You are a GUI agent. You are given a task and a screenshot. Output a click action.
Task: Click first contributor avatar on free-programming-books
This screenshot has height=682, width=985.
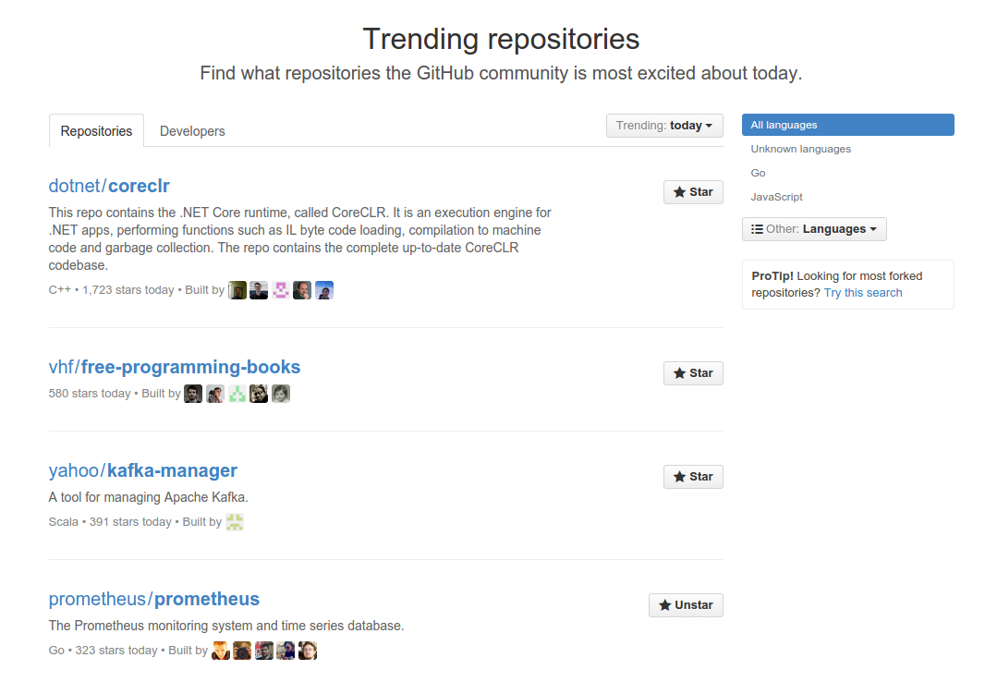(193, 394)
